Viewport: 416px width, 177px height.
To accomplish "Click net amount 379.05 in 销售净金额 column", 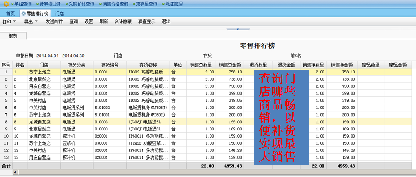I will 342,100.
